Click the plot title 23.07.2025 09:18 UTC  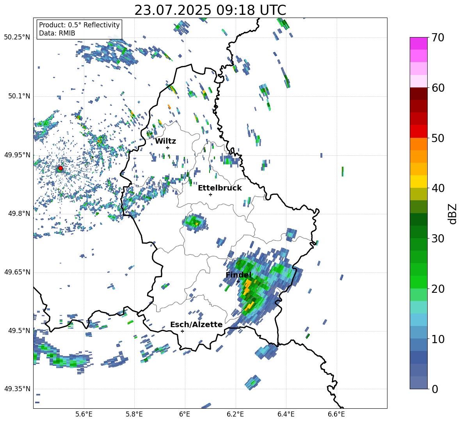click(210, 10)
